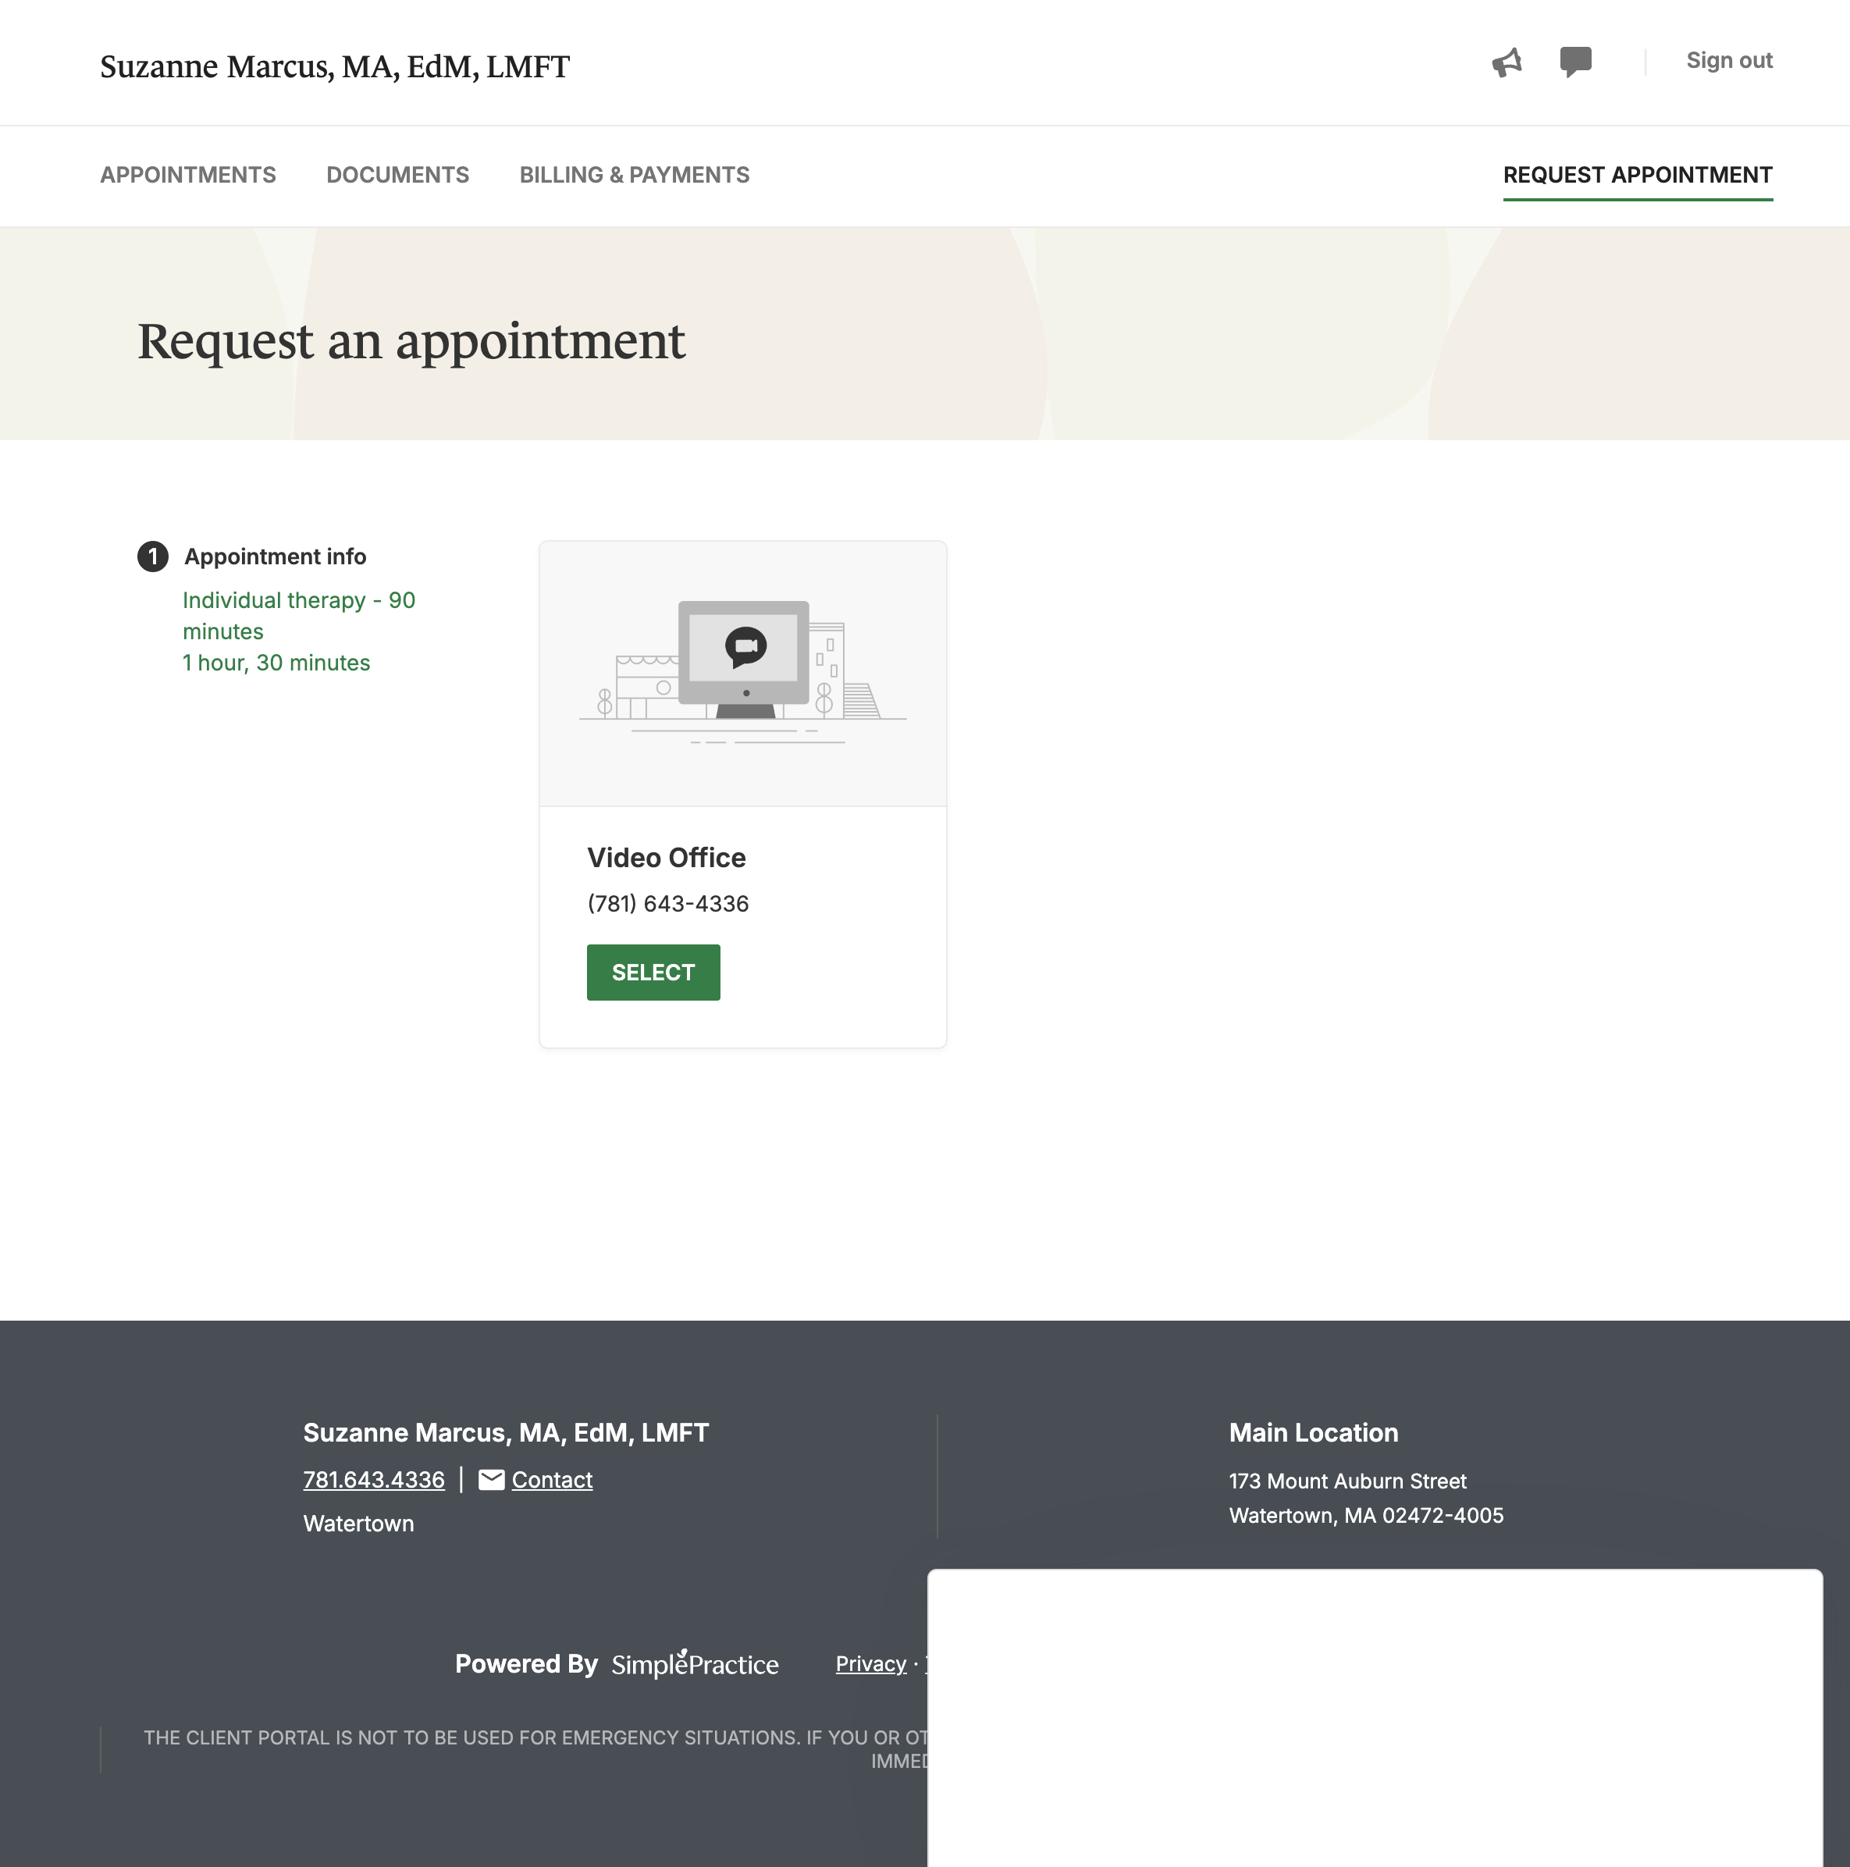This screenshot has height=1867, width=1850.
Task: Click the 781.643.4336 footer phone link
Action: tap(374, 1480)
